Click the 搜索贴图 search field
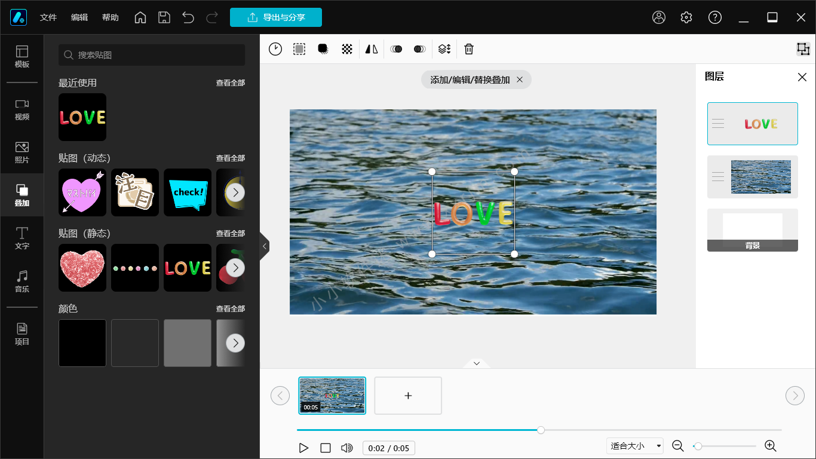Image resolution: width=816 pixels, height=459 pixels. click(152, 55)
